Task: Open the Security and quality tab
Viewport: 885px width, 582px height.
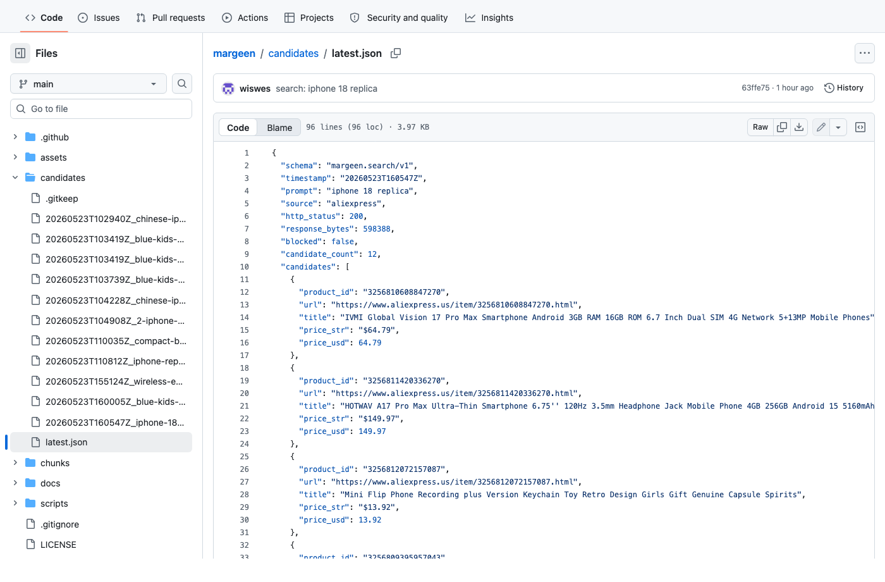Action: (x=399, y=18)
